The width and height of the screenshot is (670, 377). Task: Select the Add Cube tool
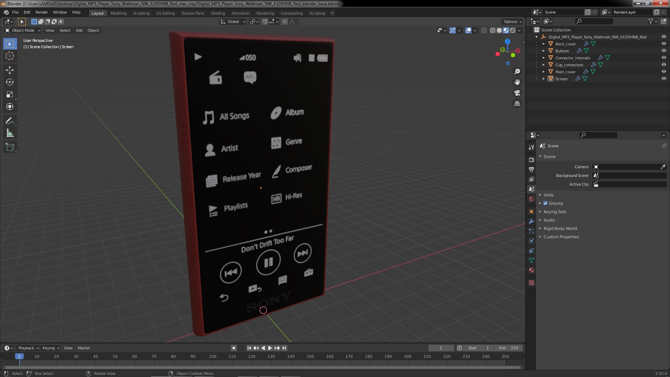[10, 147]
